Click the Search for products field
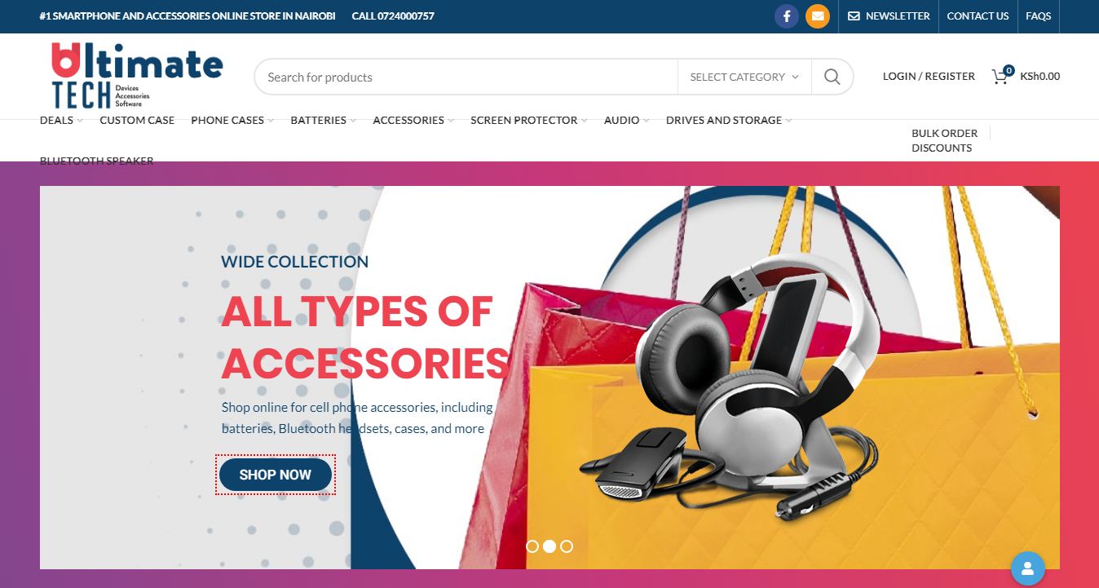 pos(466,77)
